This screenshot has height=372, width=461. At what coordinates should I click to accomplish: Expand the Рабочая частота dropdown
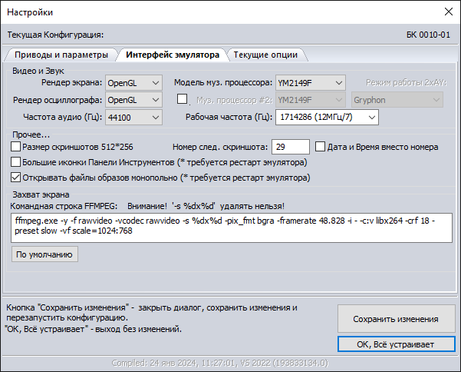tap(328, 117)
